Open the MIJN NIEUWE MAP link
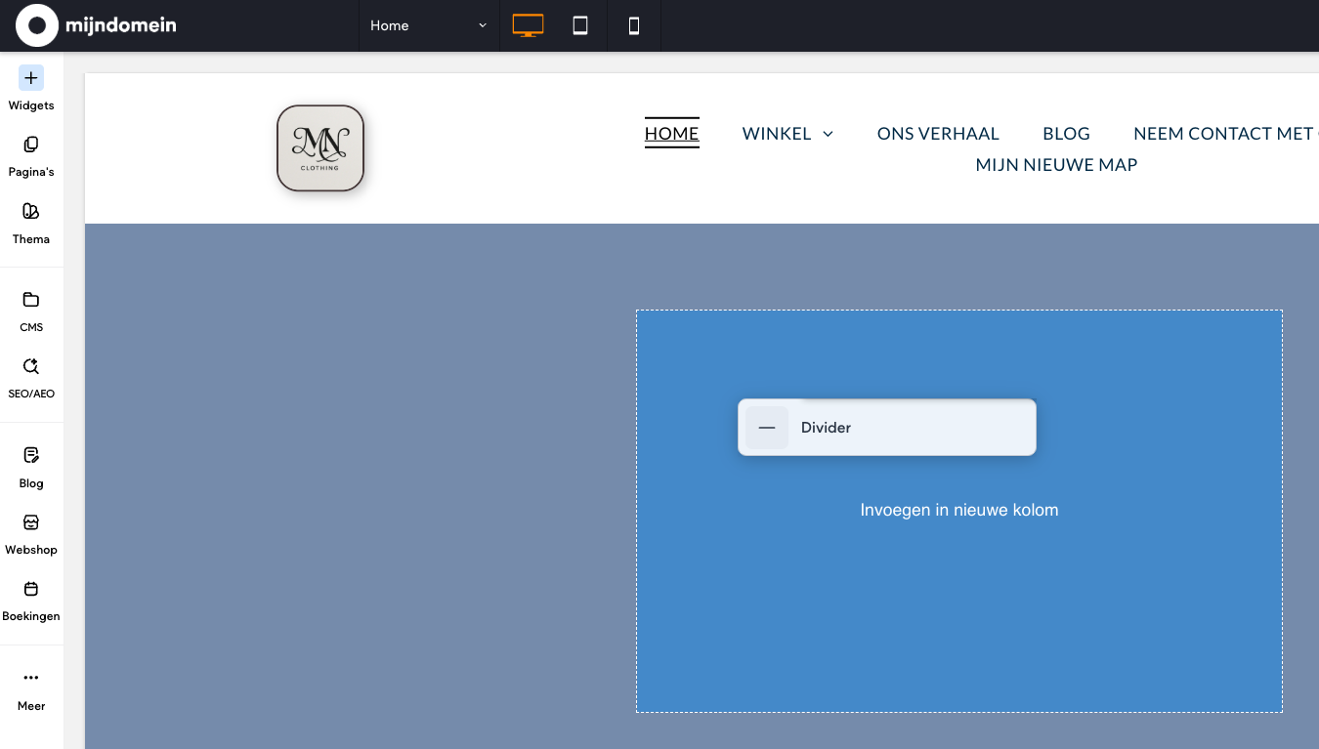1319x749 pixels. click(x=1056, y=165)
